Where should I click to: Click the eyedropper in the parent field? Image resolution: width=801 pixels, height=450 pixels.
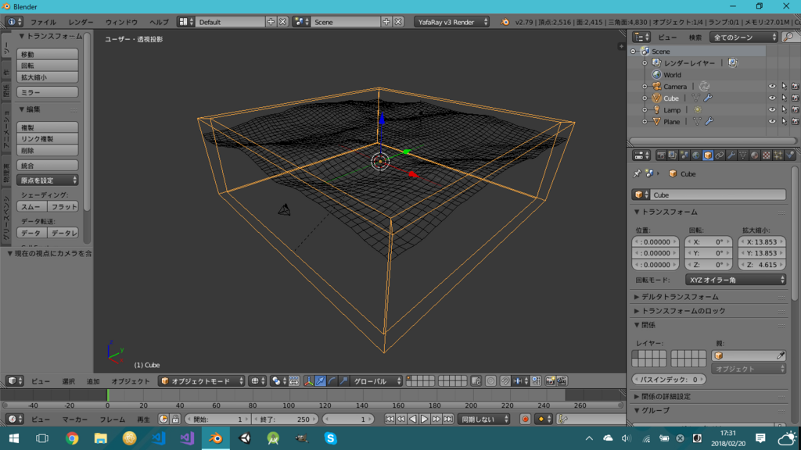(781, 355)
